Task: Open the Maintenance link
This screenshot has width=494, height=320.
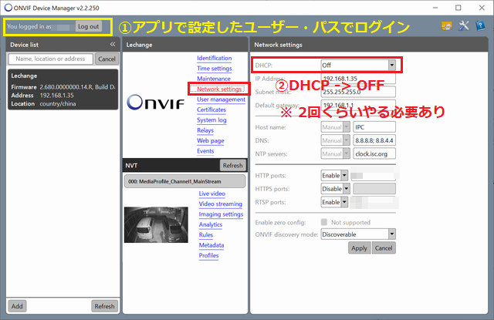Action: pyautogui.click(x=214, y=79)
